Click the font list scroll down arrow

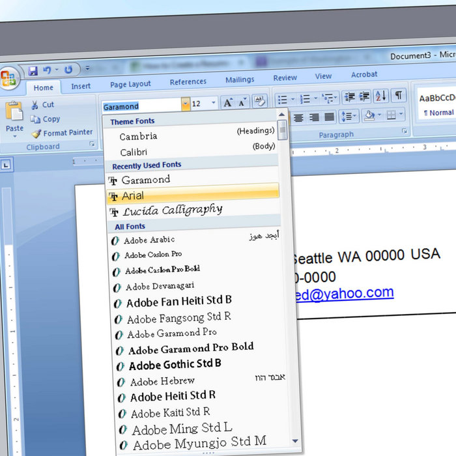click(295, 441)
